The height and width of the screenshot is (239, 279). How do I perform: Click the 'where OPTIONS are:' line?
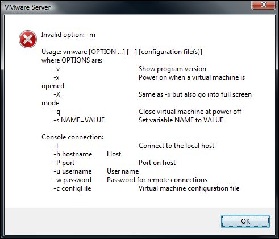click(72, 60)
